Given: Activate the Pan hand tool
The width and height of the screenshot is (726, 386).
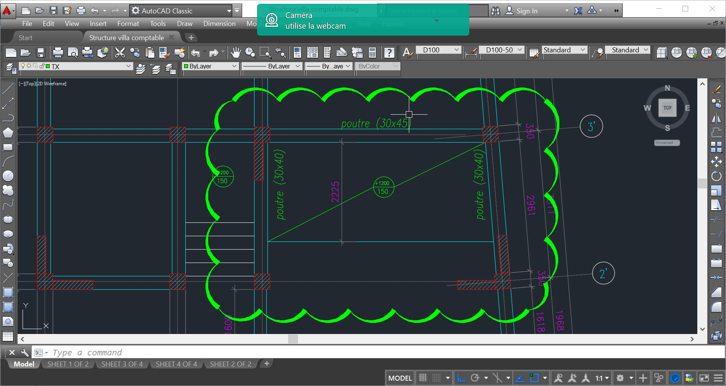Looking at the screenshot, I should 236,52.
